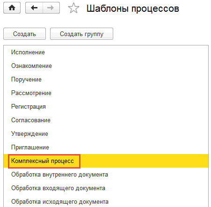The height and width of the screenshot is (207, 211).
Task: Click the Шаблоны процессов page title
Action: 133,8
